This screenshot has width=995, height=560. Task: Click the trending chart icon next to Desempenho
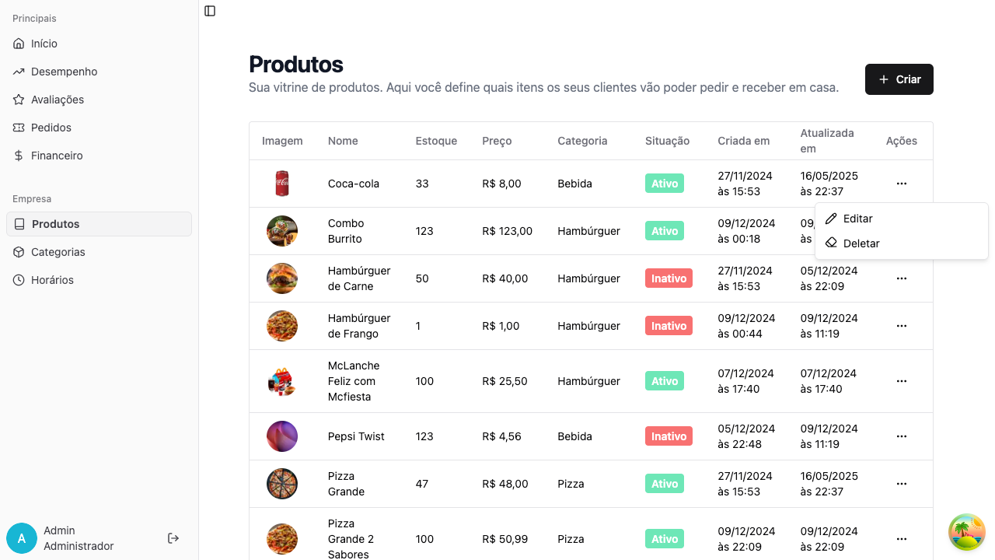[17, 72]
